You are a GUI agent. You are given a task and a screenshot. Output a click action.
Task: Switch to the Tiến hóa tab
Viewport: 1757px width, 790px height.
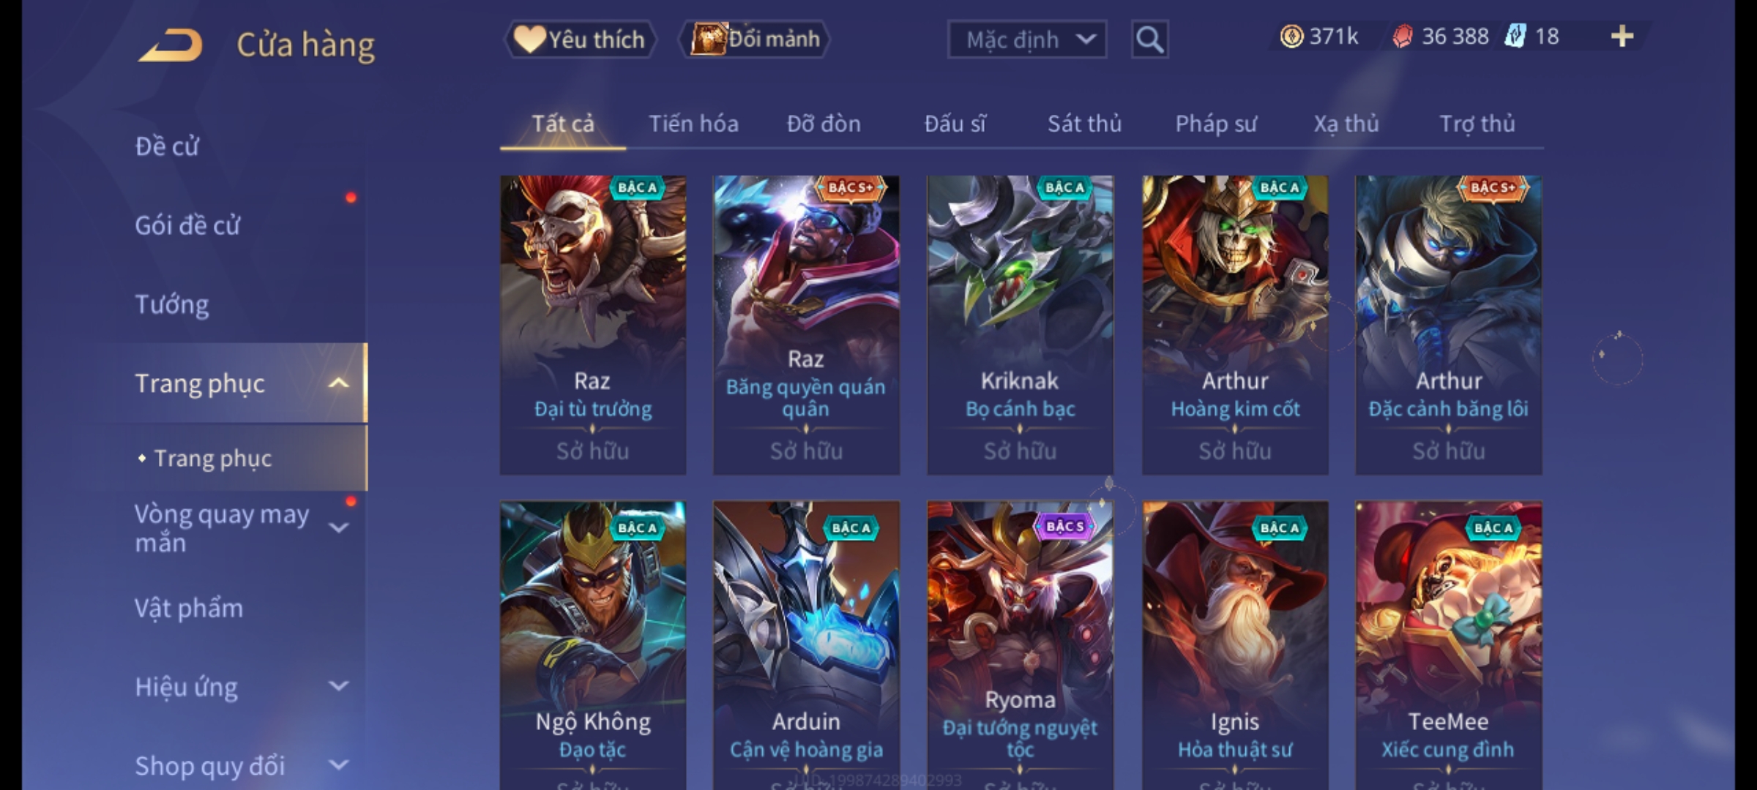click(x=693, y=124)
